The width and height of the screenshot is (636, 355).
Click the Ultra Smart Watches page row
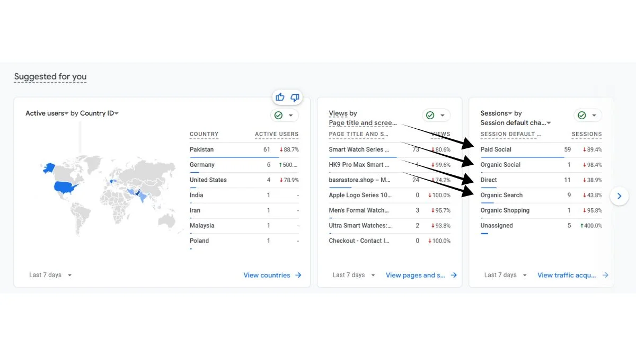390,226
